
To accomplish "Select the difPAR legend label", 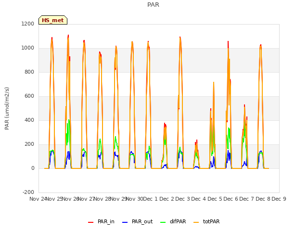I will point(178,221).
